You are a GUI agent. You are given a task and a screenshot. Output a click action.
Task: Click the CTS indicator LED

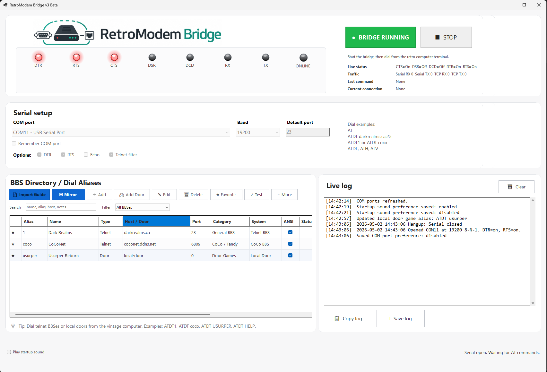114,57
